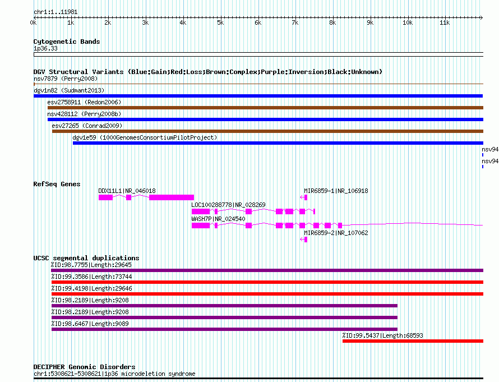The width and height of the screenshot is (499, 382).
Task: Open the RefSeq Genes track title
Action: click(57, 184)
